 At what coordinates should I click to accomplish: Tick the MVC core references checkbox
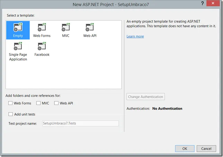click(38, 103)
